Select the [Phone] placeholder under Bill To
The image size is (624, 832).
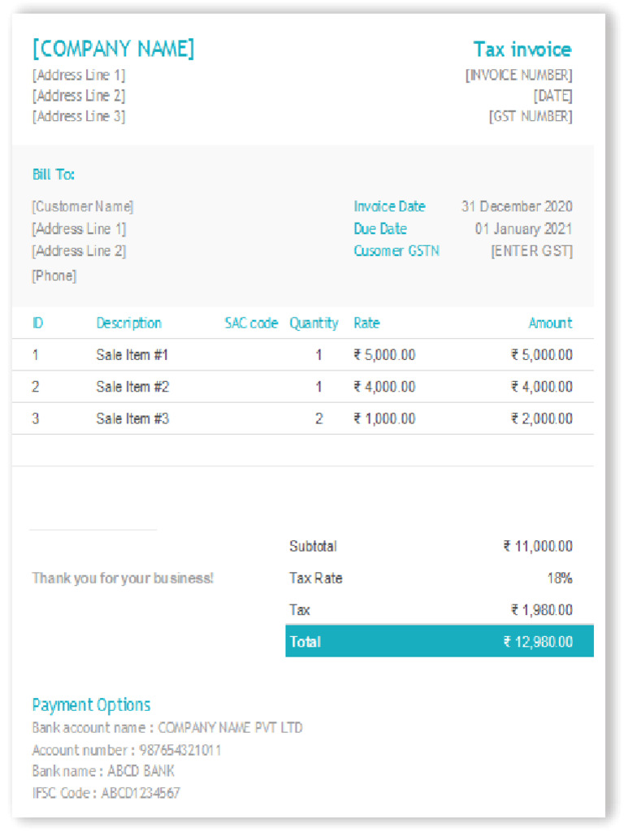point(54,276)
